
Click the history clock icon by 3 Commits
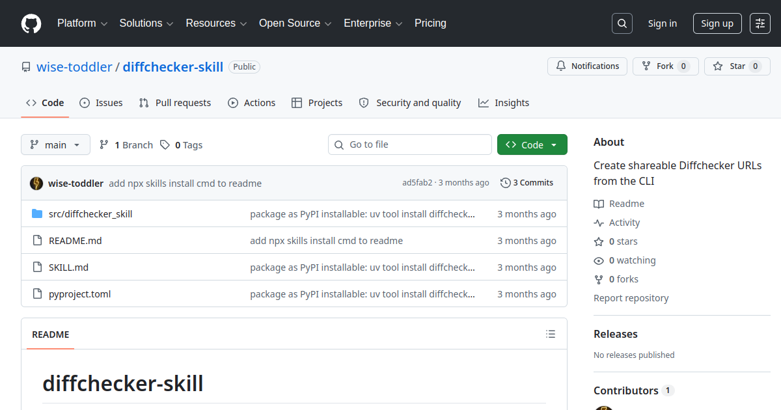tap(506, 183)
